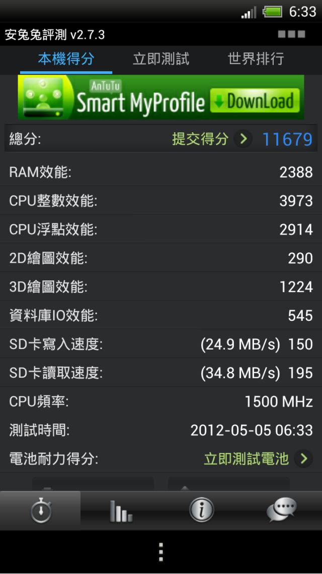The image size is (322, 574).
Task: Open the bar chart ranking icon
Action: (x=121, y=510)
